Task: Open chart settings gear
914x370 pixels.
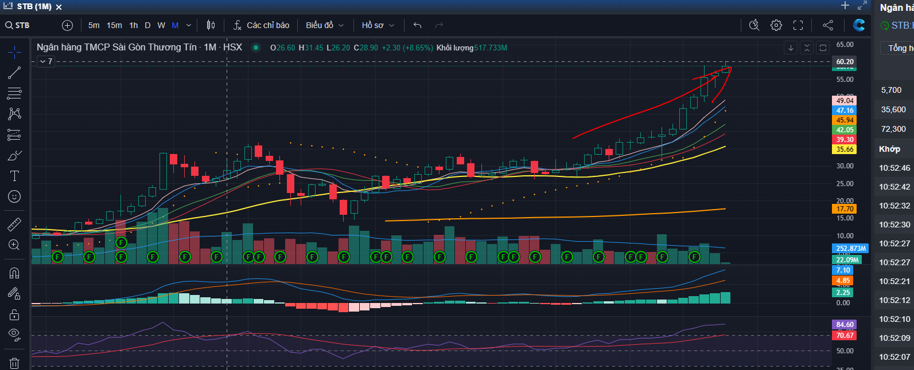Action: (x=776, y=25)
